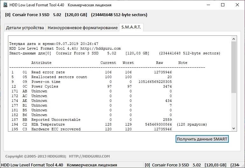Click the scroll down arrow of SMART log
The height and width of the screenshot is (168, 245).
pos(234,128)
